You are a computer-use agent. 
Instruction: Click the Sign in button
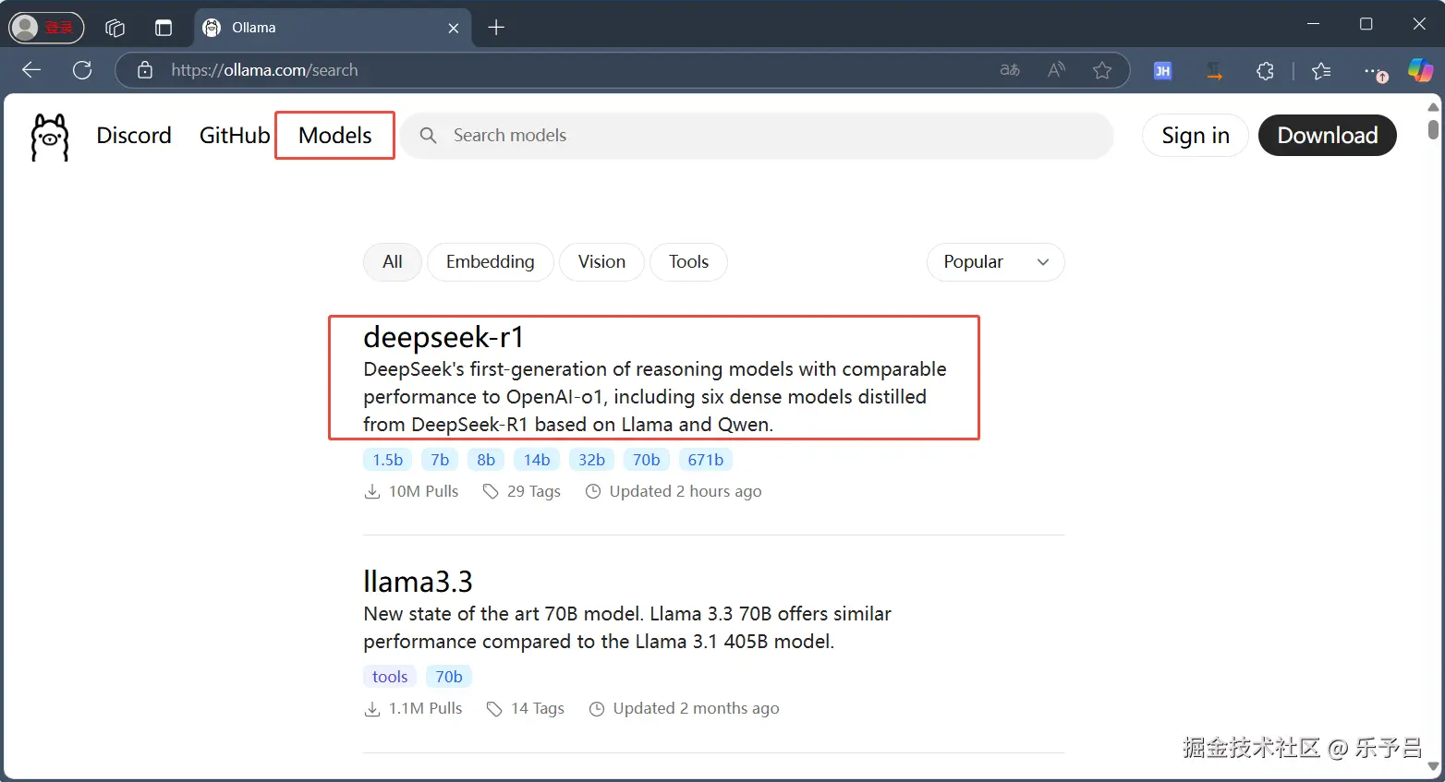click(x=1196, y=136)
